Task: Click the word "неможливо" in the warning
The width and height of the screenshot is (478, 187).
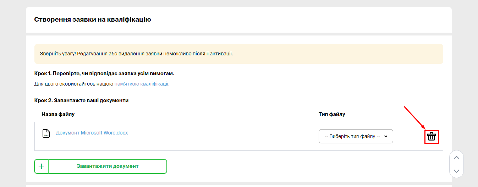Action: (x=176, y=54)
